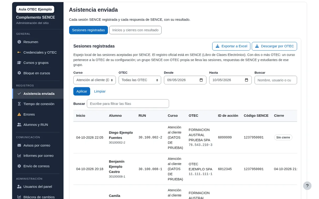
Task: Click the Alumno column header
Action: (x=115, y=116)
